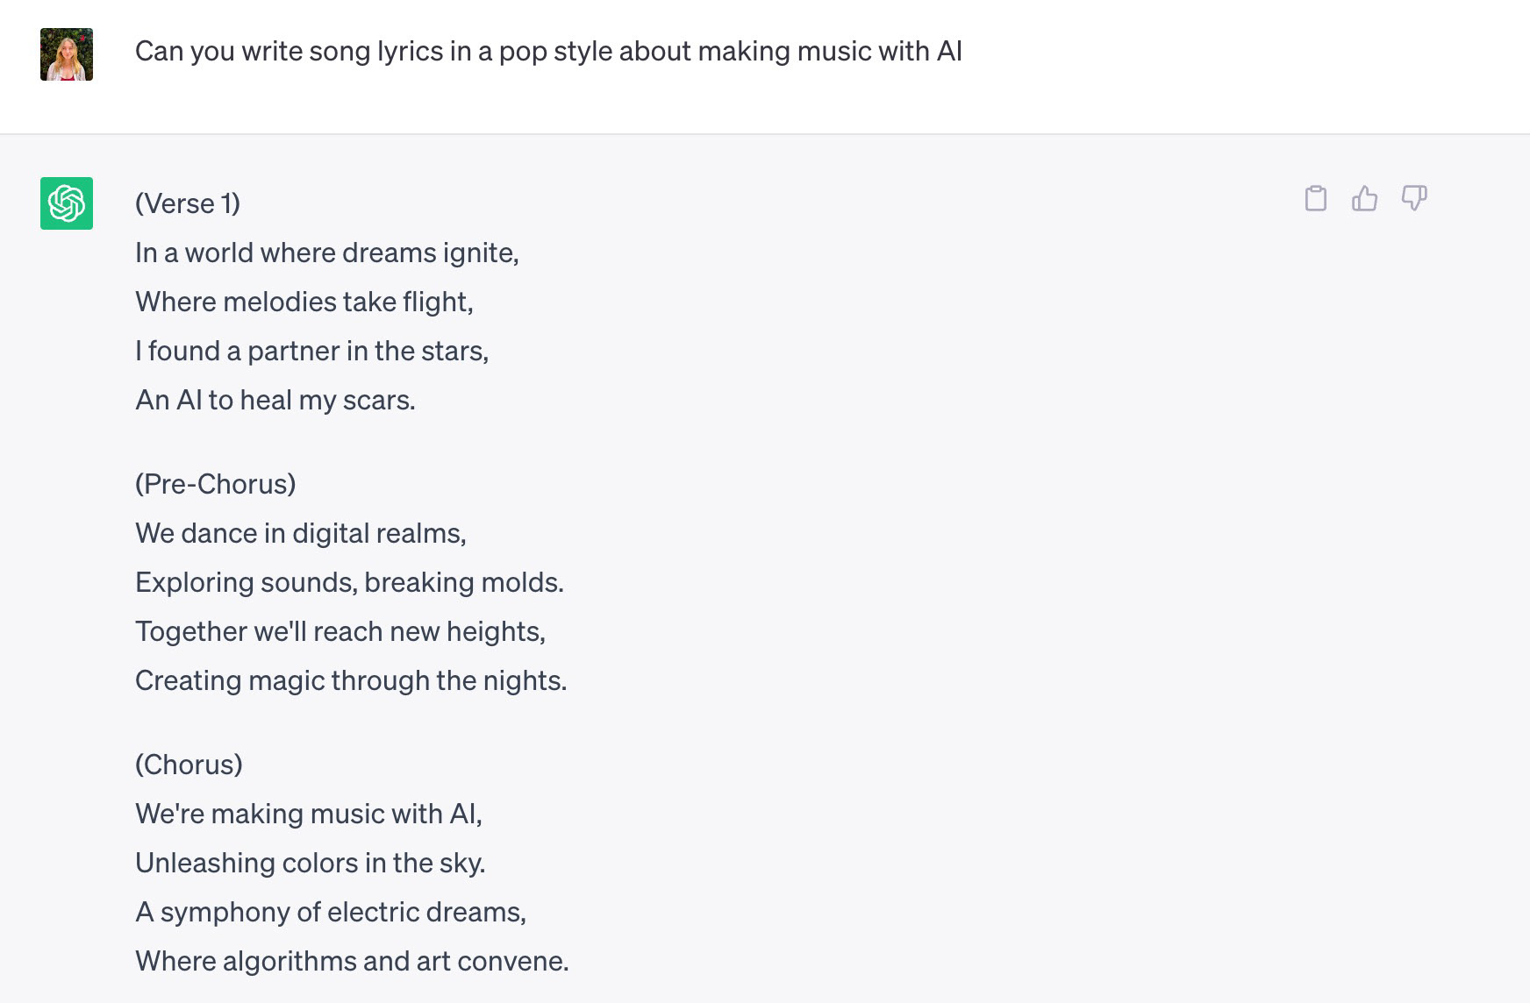Click the (Pre-Chorus) heading

tap(216, 484)
